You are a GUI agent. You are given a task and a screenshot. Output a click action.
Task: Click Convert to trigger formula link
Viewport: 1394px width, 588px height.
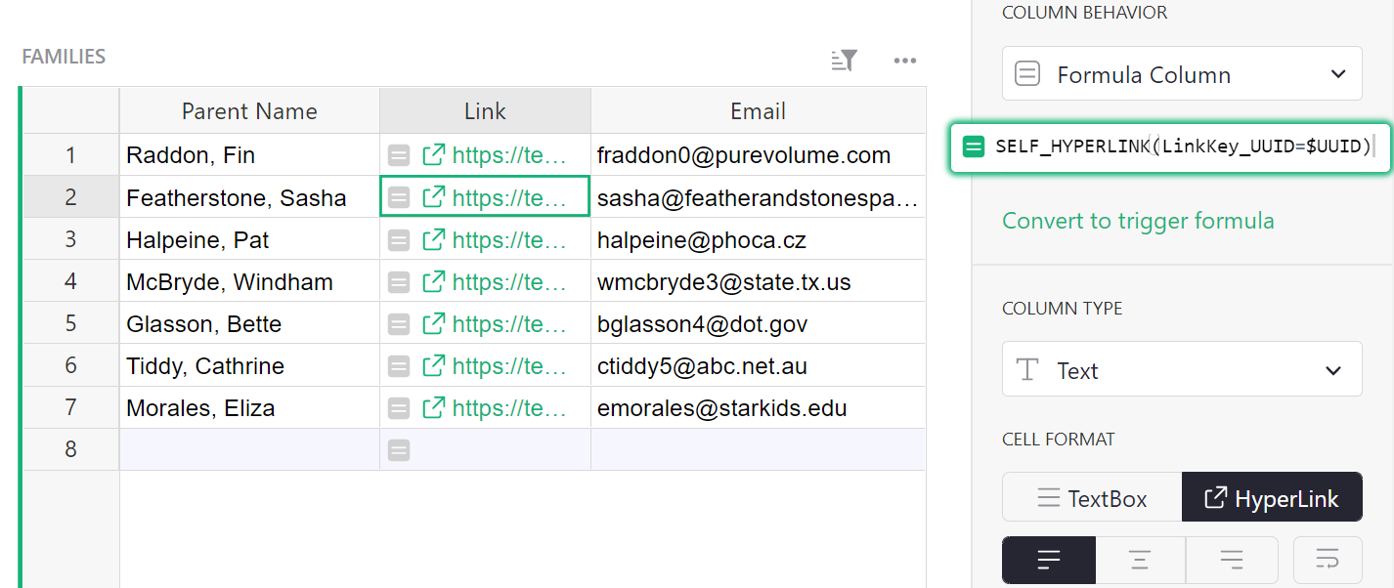(x=1138, y=221)
